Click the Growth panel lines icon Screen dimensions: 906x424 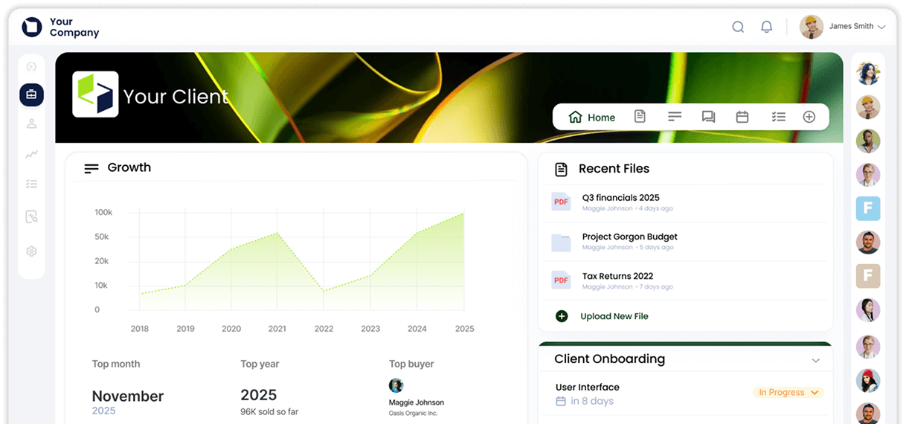[91, 169]
